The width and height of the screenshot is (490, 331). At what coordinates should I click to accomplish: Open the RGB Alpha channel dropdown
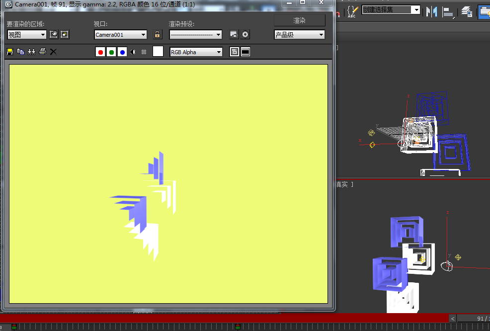click(196, 52)
